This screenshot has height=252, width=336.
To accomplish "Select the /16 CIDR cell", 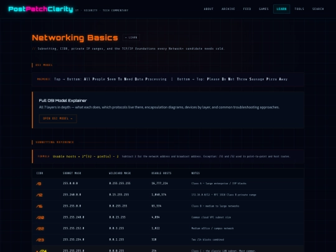I will pyautogui.click(x=39, y=206).
